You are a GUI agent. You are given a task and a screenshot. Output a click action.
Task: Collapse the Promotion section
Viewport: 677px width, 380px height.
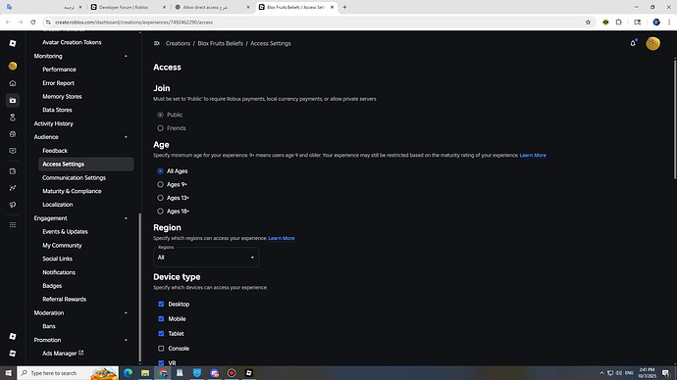pos(126,340)
